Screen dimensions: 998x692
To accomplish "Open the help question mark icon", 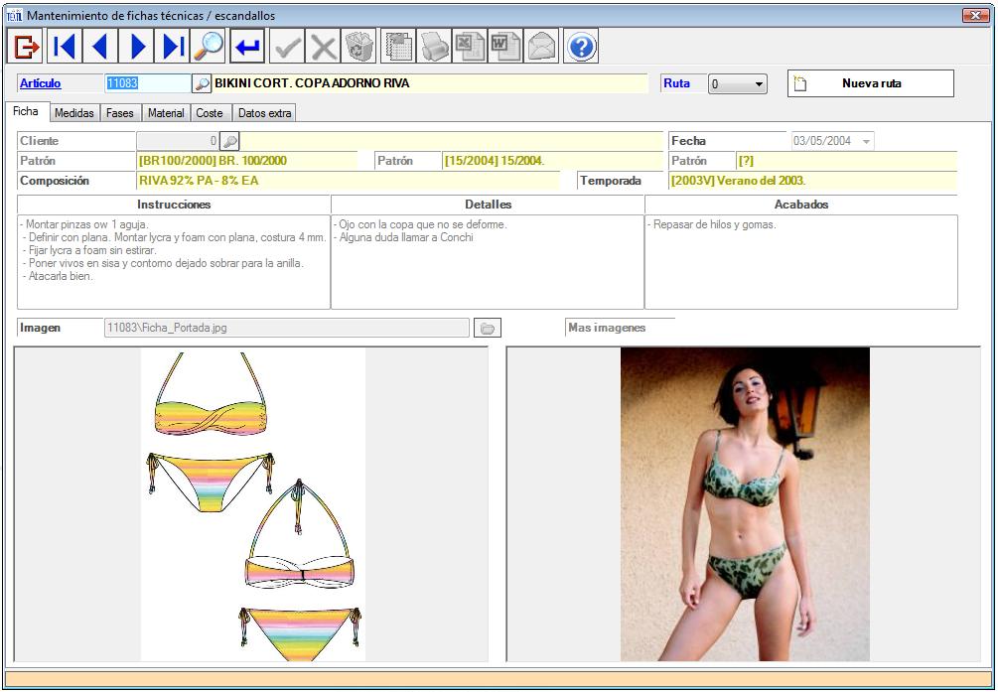I will point(581,46).
